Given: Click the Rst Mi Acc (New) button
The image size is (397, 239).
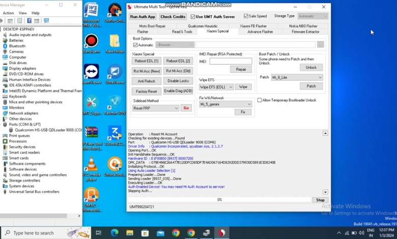Looking at the screenshot, I should pos(147,71).
